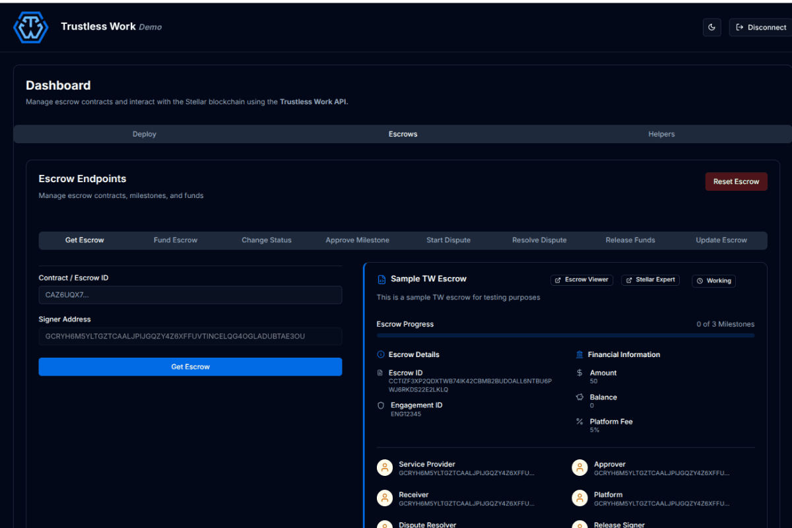Click the Disconnect button
The image size is (792, 528).
761,27
